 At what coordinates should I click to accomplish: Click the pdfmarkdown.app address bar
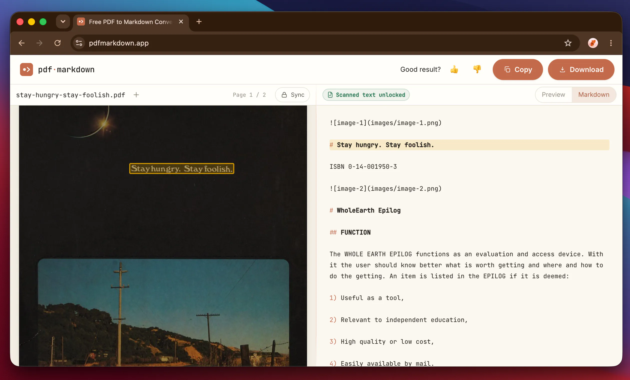pos(325,43)
